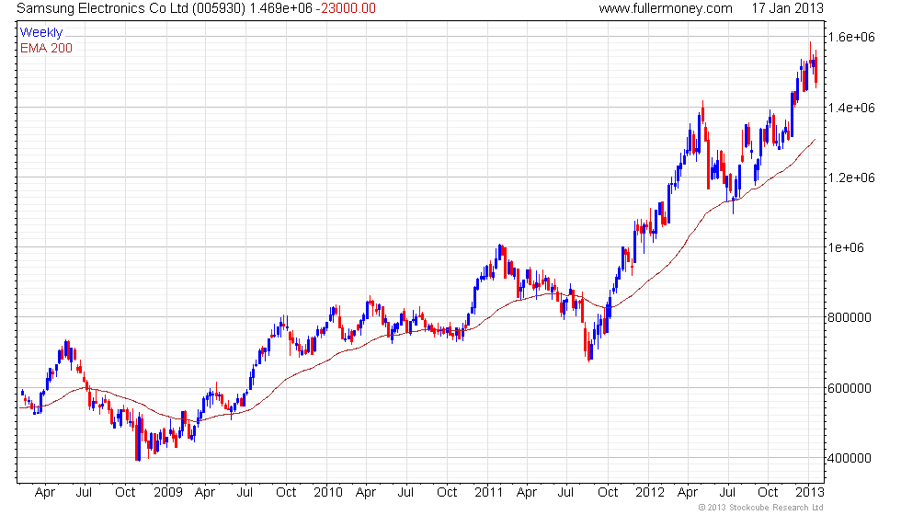This screenshot has height=515, width=901.
Task: Click the 400000 y-axis label
Action: [x=850, y=459]
